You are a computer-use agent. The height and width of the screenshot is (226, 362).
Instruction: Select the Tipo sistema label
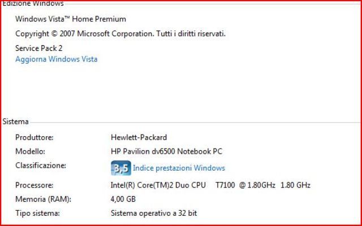(x=37, y=213)
